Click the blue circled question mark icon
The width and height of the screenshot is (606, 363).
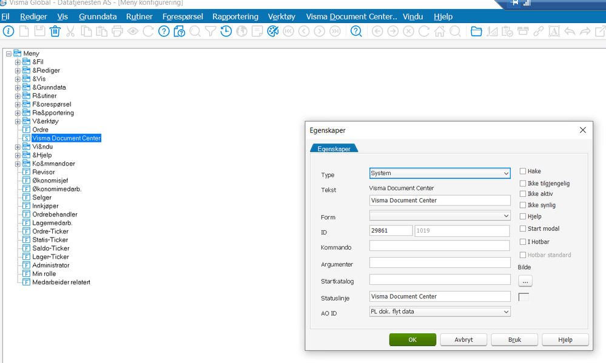tap(164, 32)
